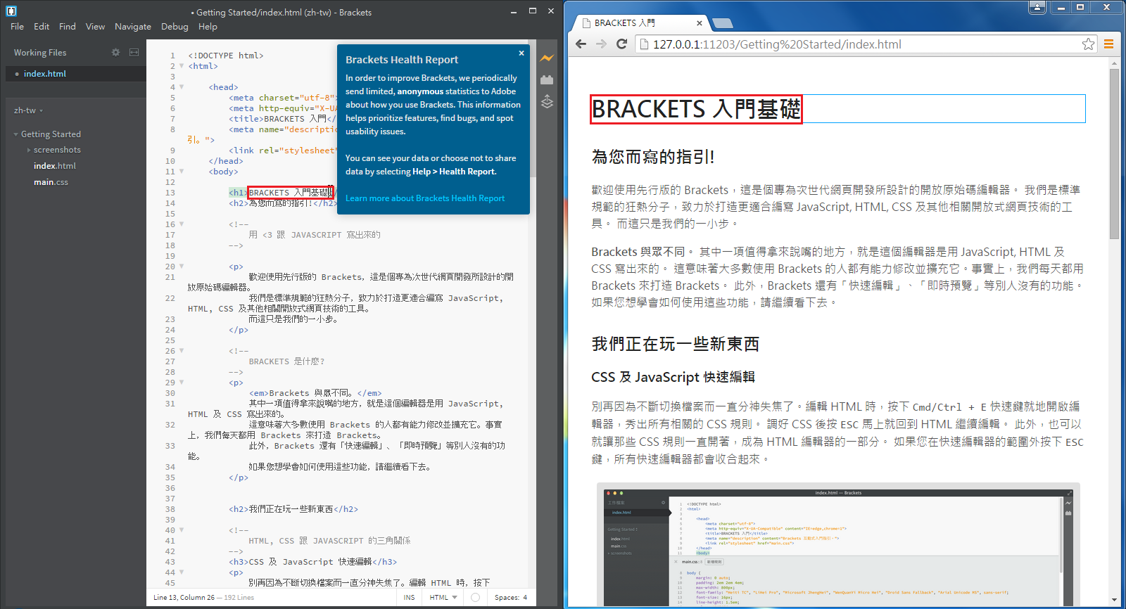Click the split view icon beside Working Files

pyautogui.click(x=134, y=53)
